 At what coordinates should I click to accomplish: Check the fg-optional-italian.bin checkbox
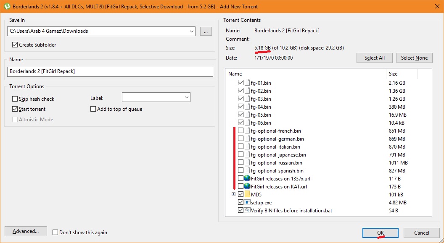tap(240, 146)
